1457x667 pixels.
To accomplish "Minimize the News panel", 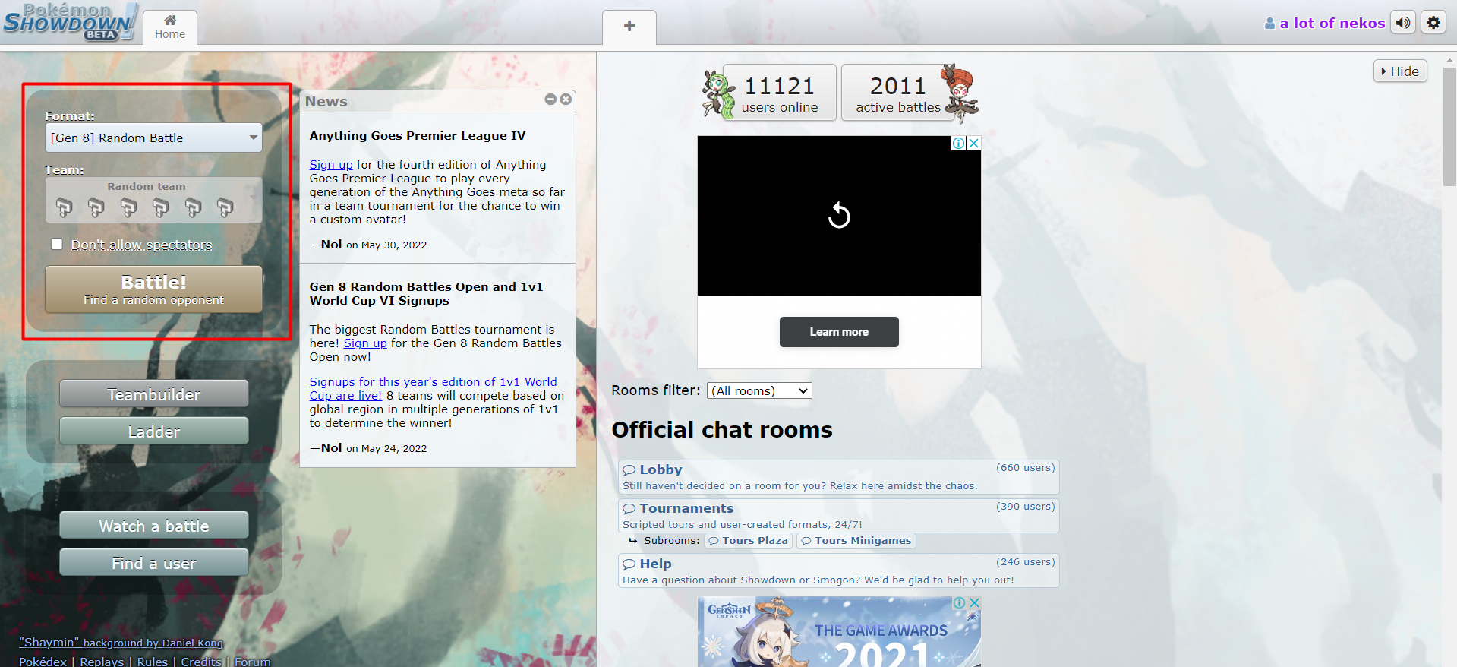I will (x=550, y=100).
